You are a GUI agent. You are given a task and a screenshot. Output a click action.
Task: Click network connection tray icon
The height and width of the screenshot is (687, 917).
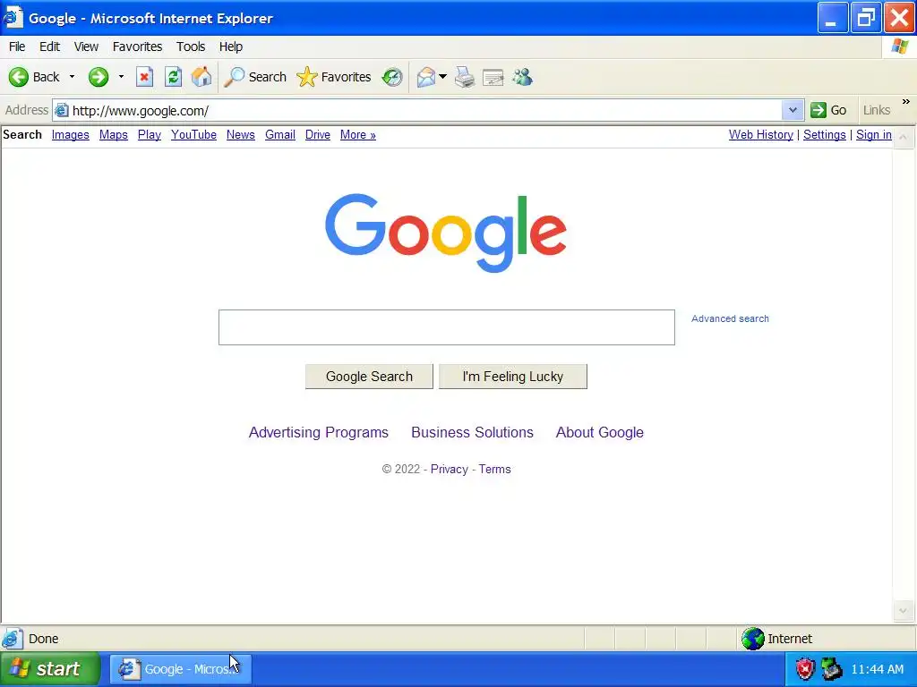pos(831,669)
